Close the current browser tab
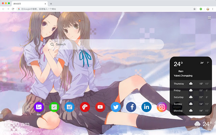 click(x=45, y=4)
